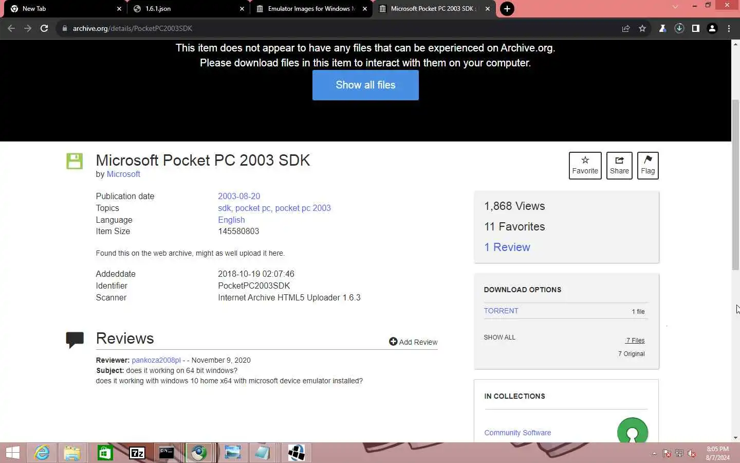Open Command Prompt from taskbar

coord(166,453)
